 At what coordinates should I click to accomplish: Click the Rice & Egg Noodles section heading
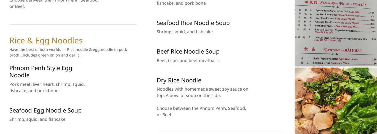click(46, 40)
